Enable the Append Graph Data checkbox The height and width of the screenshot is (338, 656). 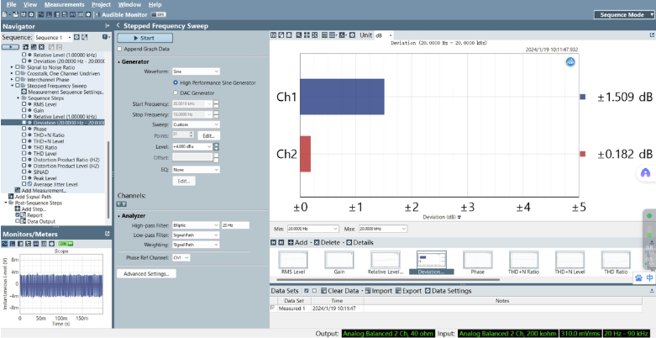[x=118, y=49]
